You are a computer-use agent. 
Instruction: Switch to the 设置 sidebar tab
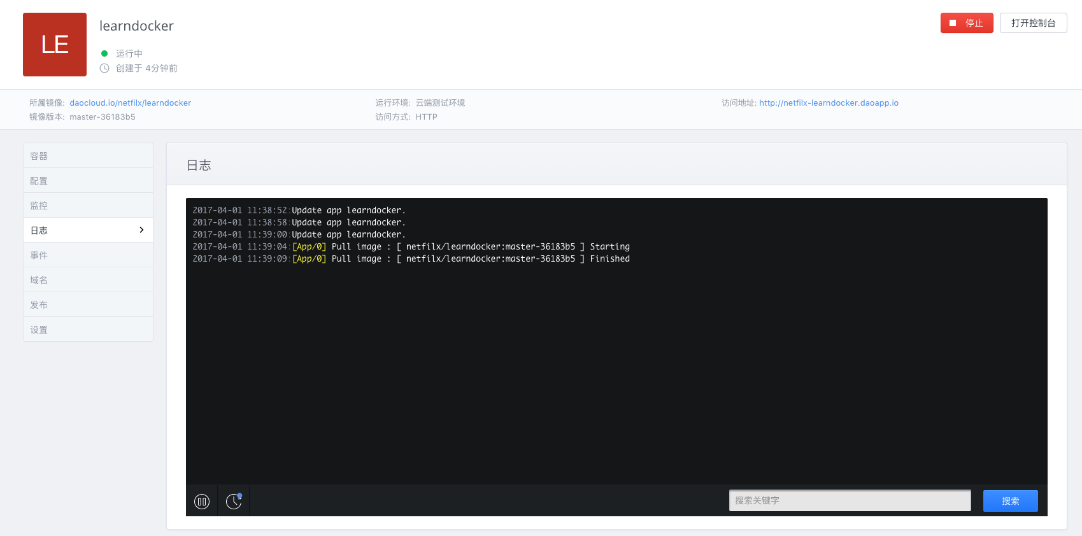click(88, 330)
